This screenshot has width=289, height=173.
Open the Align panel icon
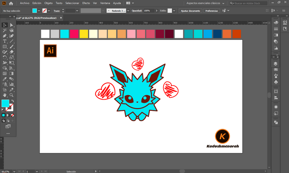[x=276, y=98]
